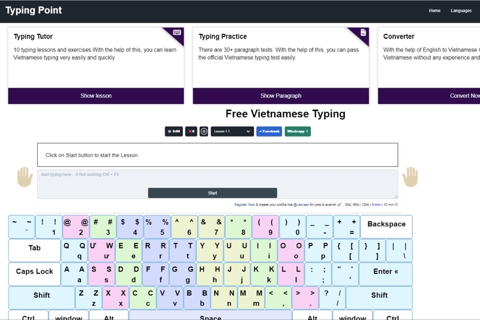The image size is (480, 320).
Task: Click the Caps Lock key
Action: coord(35,274)
